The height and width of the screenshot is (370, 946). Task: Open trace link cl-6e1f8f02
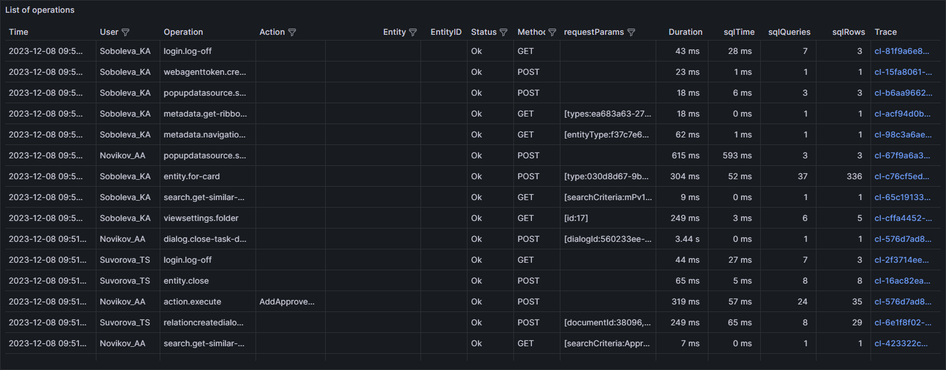902,322
